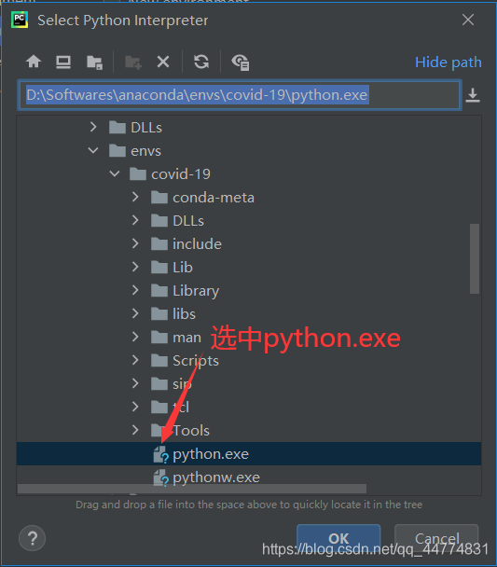Collapse the envs folder

pyautogui.click(x=93, y=150)
